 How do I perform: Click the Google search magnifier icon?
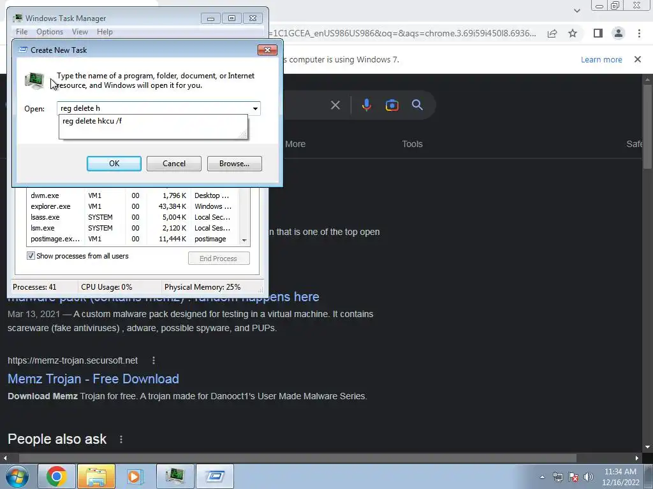(417, 105)
